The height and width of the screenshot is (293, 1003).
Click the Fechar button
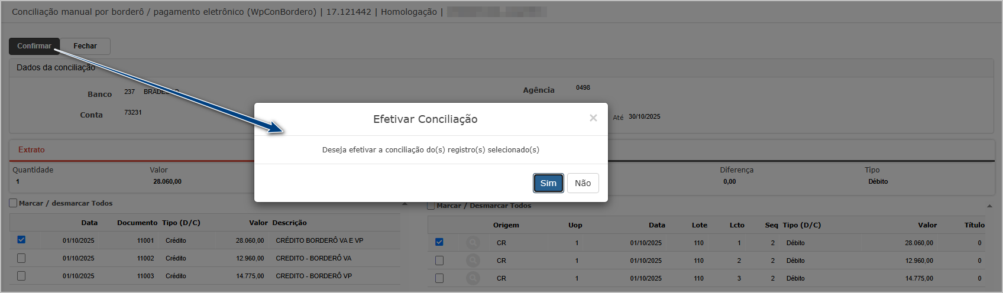(85, 46)
